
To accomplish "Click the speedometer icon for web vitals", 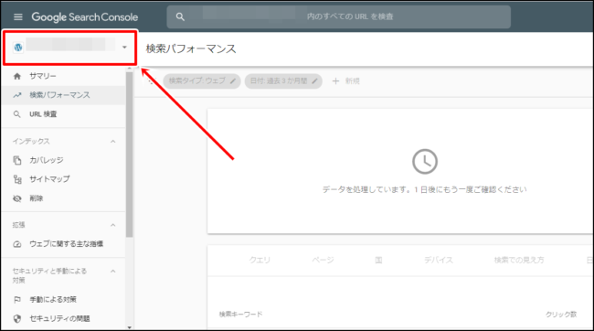I will pyautogui.click(x=17, y=244).
